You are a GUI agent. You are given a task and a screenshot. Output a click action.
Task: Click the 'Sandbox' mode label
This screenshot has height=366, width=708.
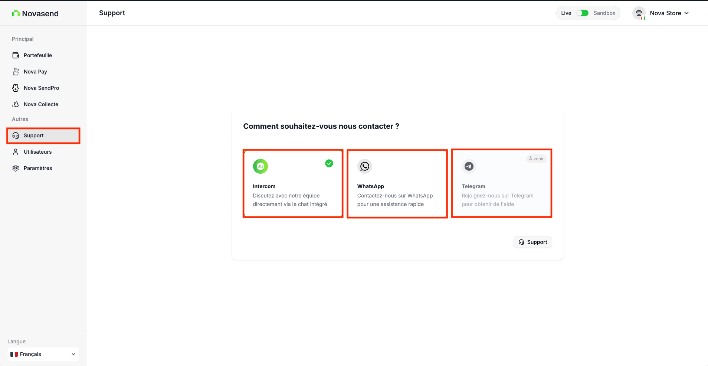604,13
